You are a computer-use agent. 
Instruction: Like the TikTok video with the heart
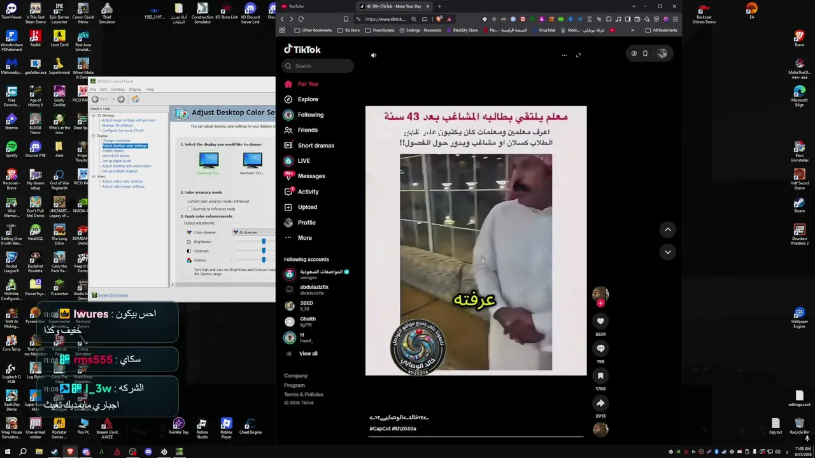pos(600,321)
